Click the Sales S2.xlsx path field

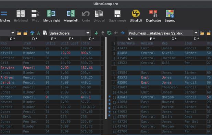(x=161, y=33)
